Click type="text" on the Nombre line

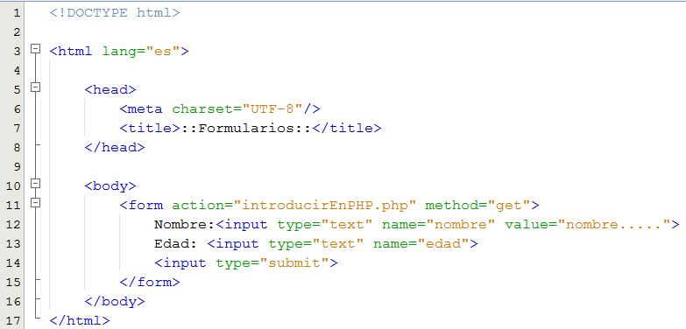pyautogui.click(x=325, y=224)
